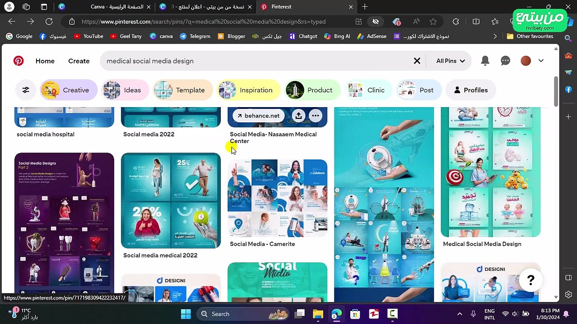The height and width of the screenshot is (324, 577).
Task: Open the Create menu
Action: (x=79, y=61)
